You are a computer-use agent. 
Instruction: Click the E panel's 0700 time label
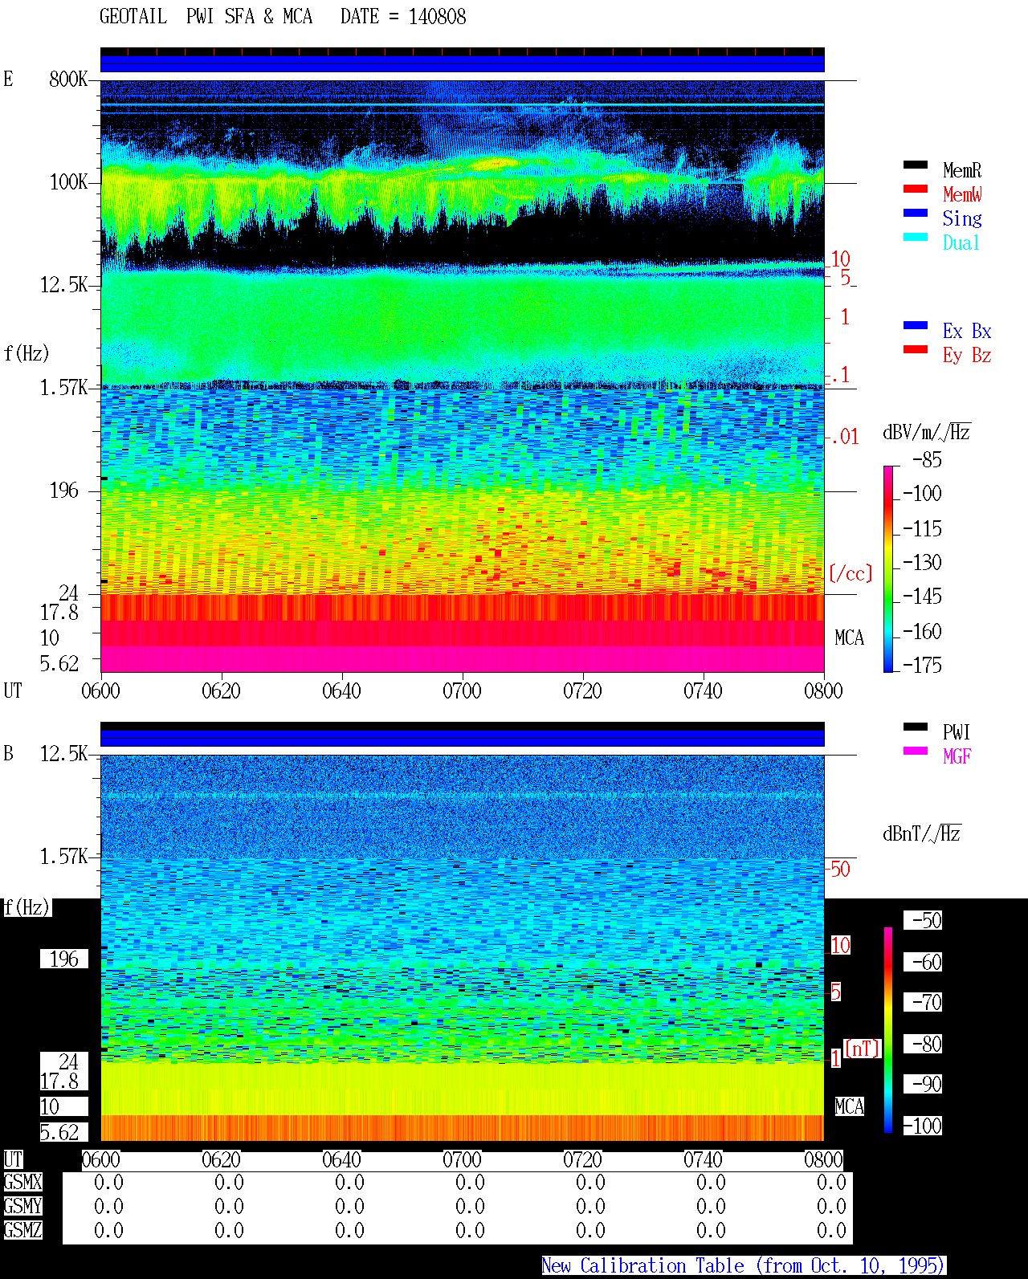[x=462, y=691]
